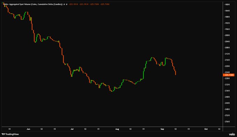Click the -236K price axis label

(x=227, y=91)
